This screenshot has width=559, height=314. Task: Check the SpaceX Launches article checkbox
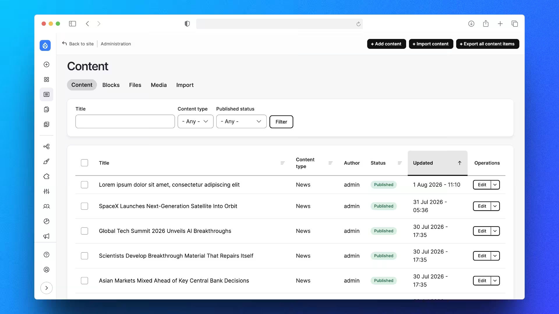click(84, 206)
